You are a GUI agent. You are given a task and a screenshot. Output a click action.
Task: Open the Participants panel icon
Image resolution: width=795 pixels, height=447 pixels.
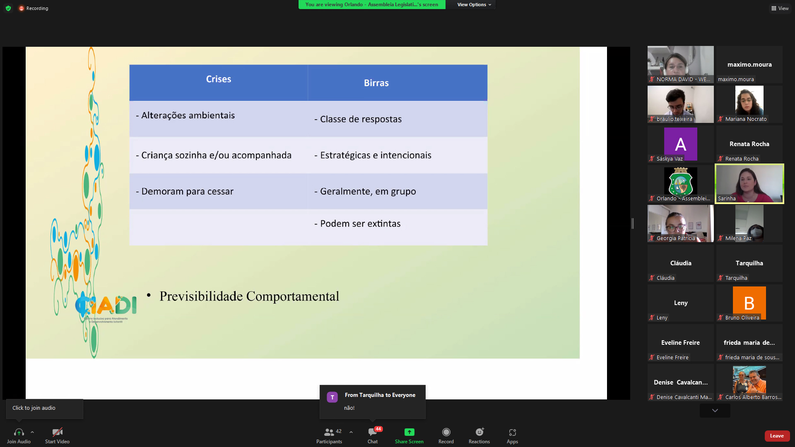pos(329,432)
